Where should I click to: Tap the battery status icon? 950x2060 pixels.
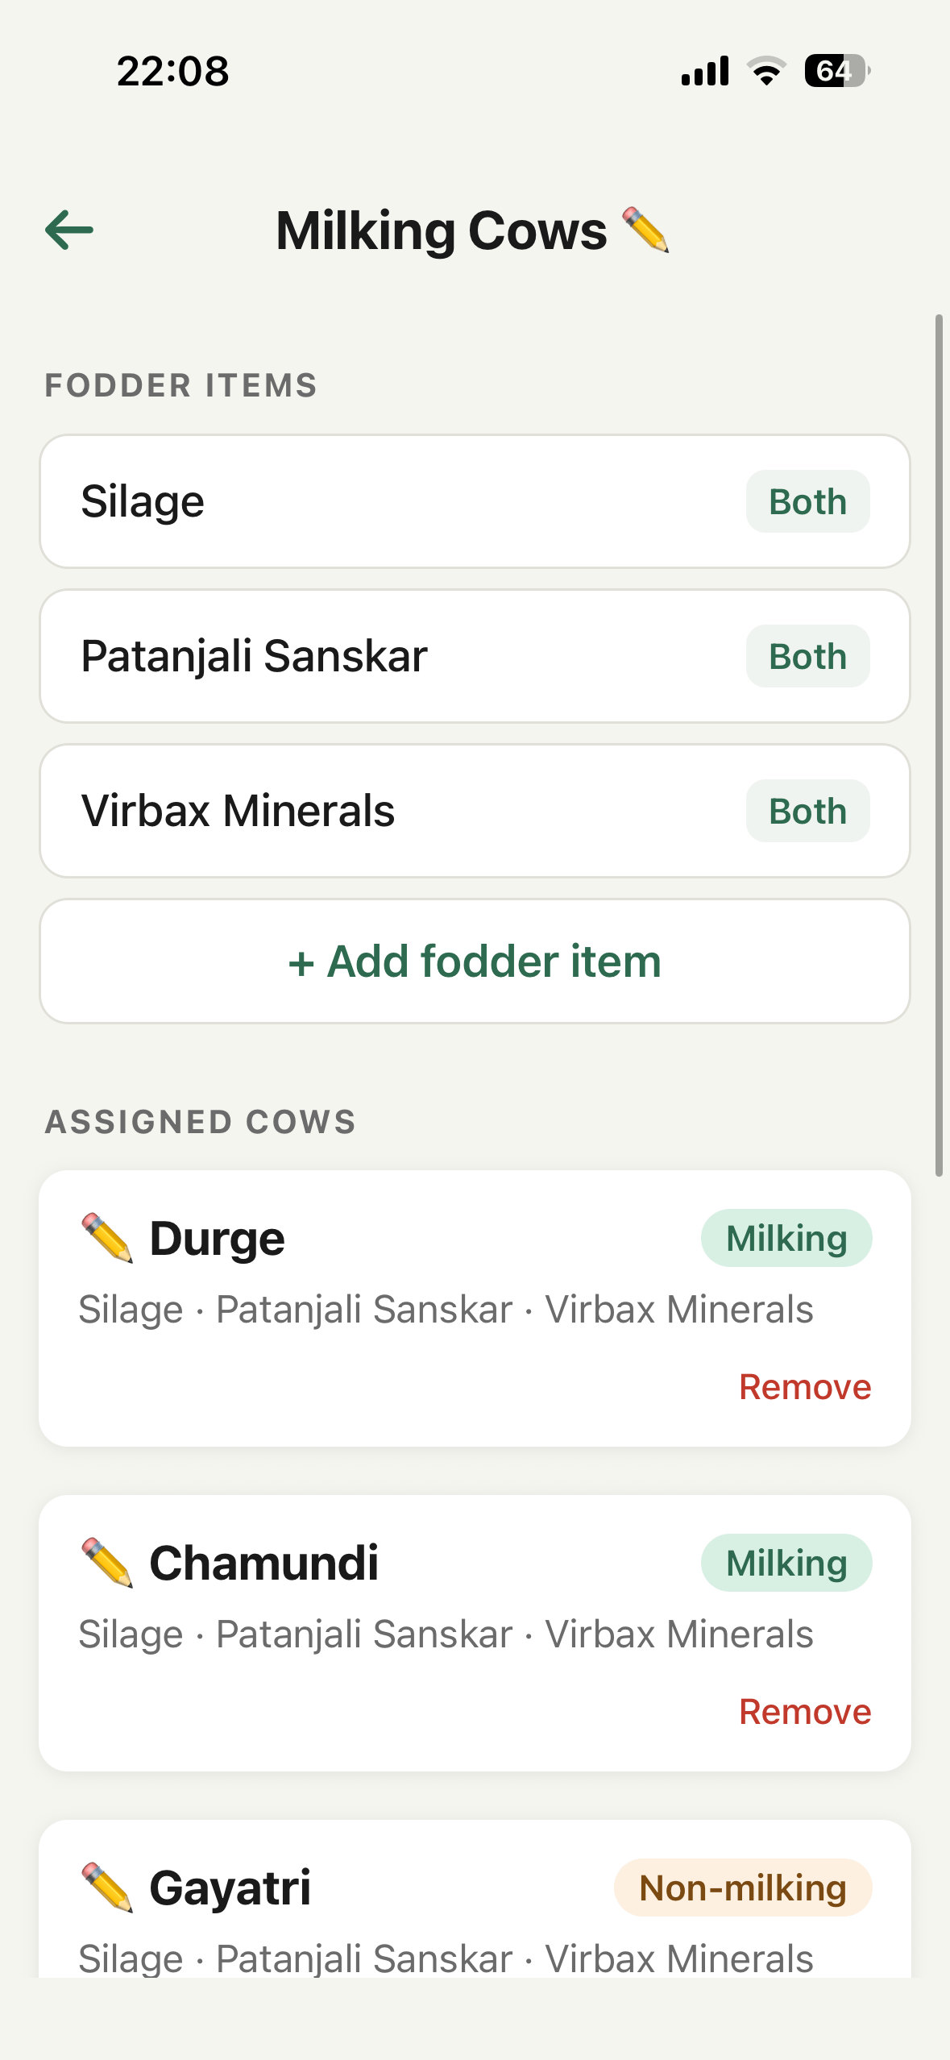(836, 71)
